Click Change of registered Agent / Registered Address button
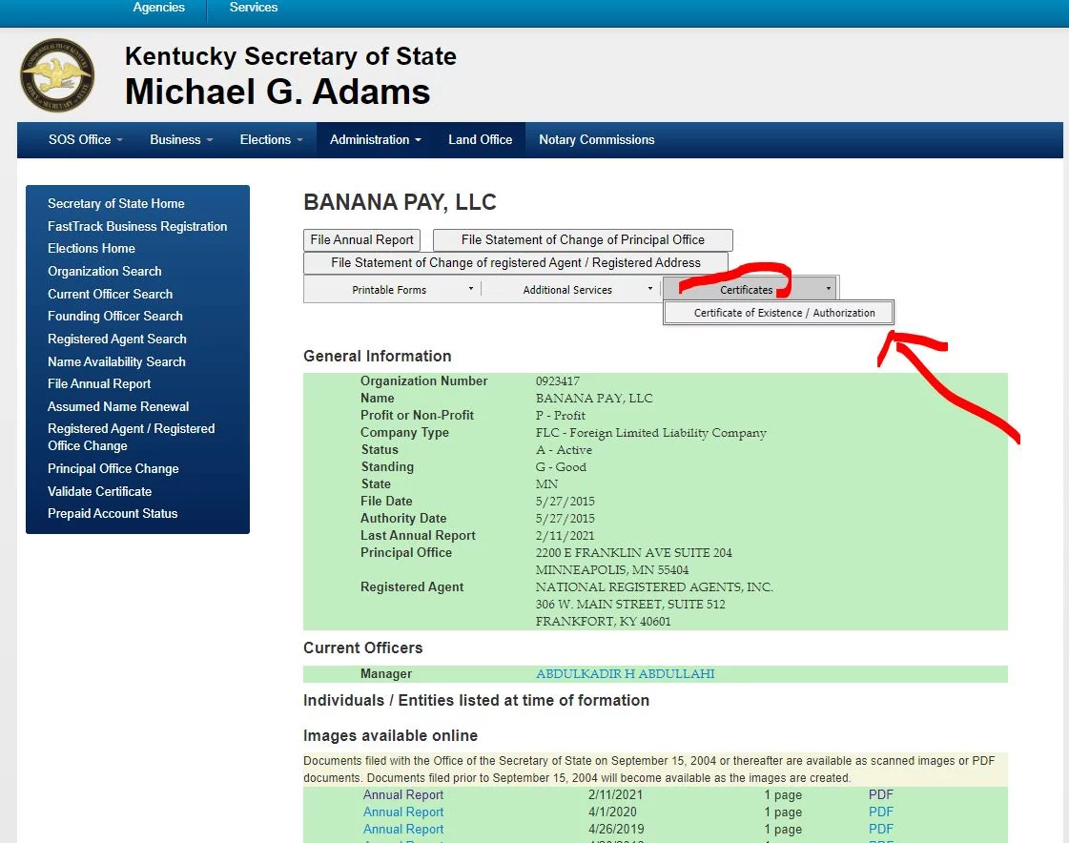 tap(516, 262)
